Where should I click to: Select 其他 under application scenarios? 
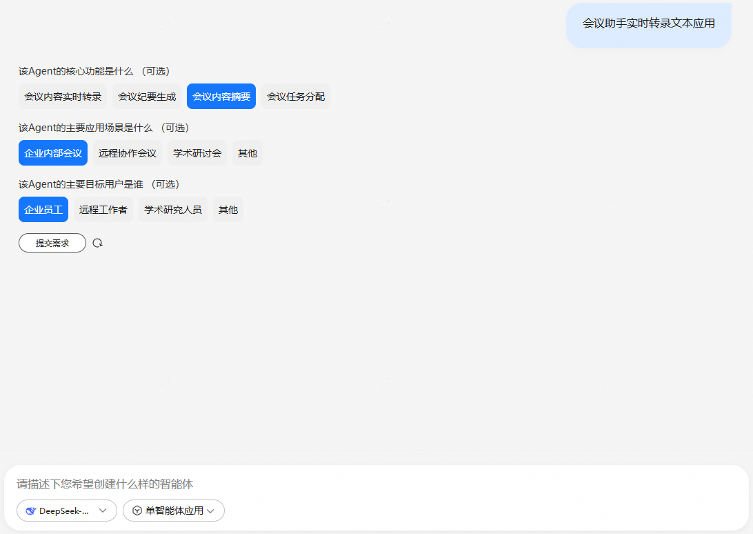(248, 153)
